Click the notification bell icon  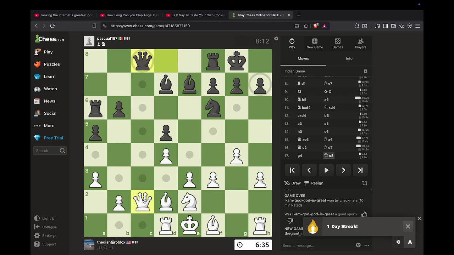[410, 242]
